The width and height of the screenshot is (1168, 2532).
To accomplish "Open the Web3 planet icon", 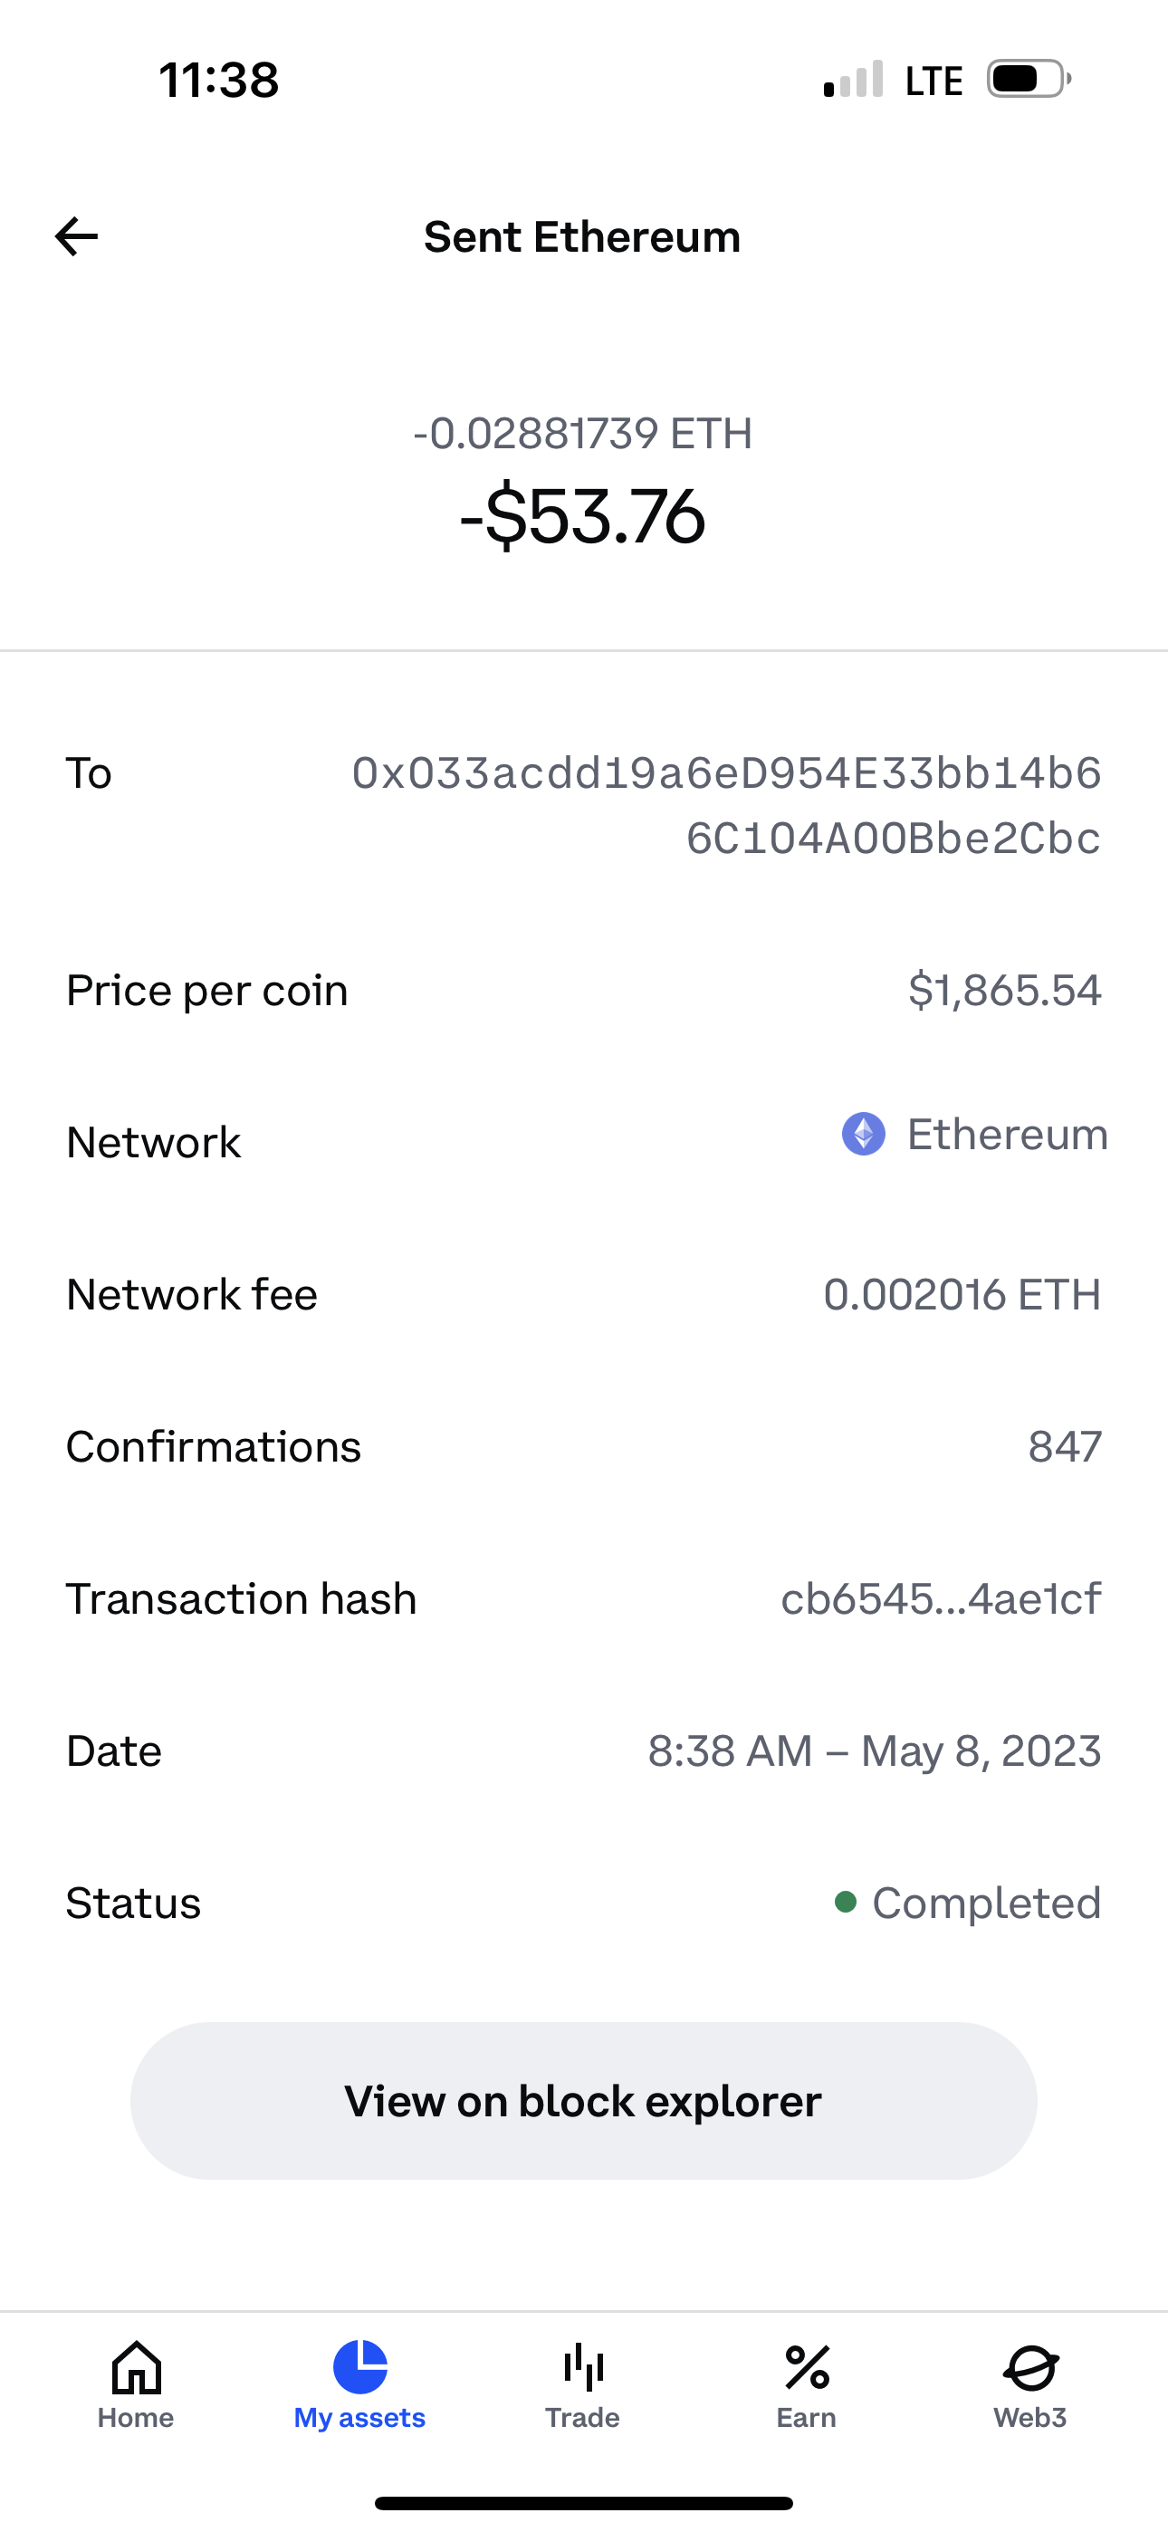I will 1030,2366.
